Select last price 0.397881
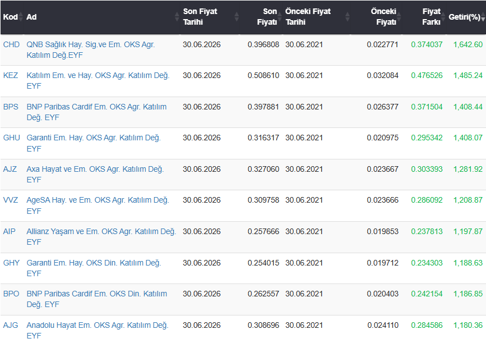This screenshot has height=343, width=486. coord(263,107)
